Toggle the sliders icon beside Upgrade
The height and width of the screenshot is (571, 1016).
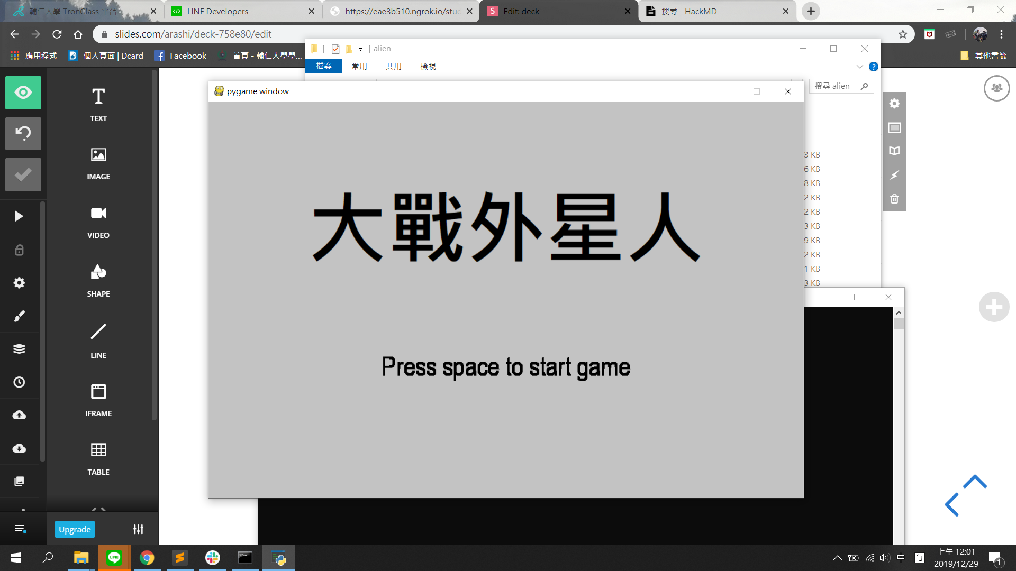tap(138, 529)
